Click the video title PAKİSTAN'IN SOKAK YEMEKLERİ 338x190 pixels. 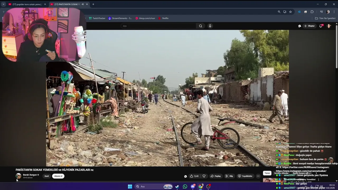click(x=55, y=170)
